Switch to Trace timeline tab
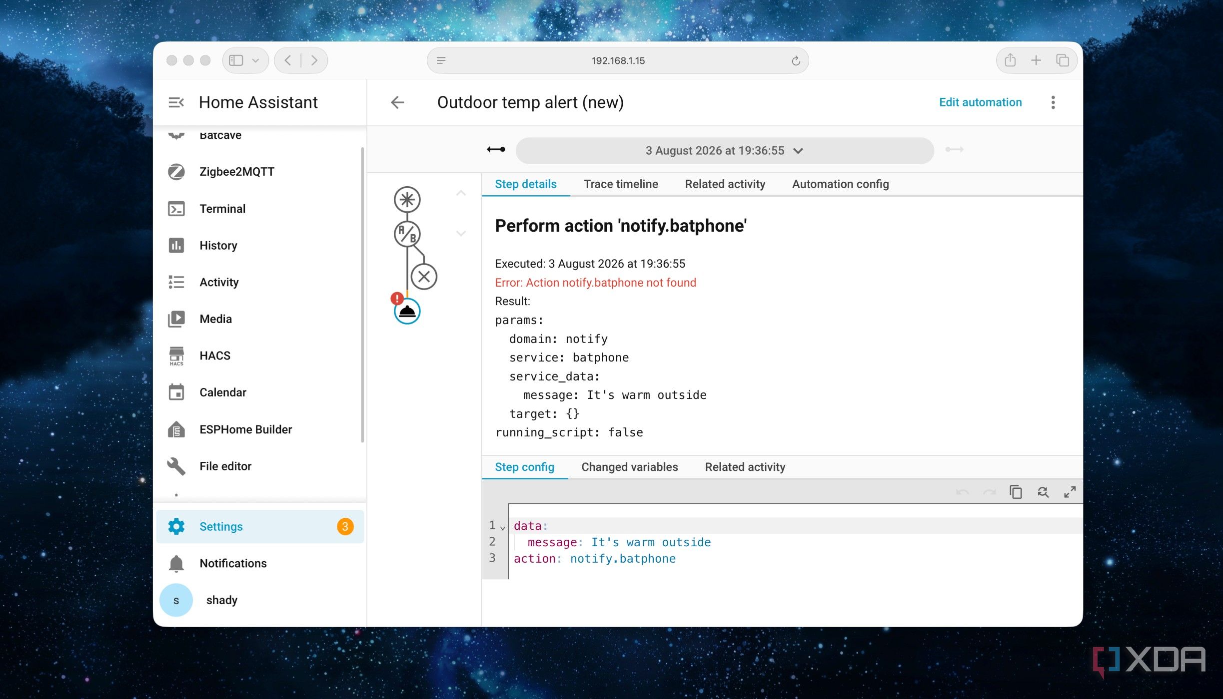 click(621, 184)
